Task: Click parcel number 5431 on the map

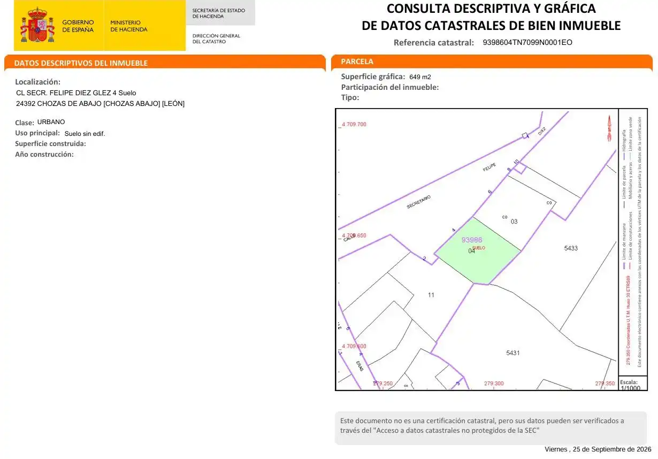Action: pos(513,353)
